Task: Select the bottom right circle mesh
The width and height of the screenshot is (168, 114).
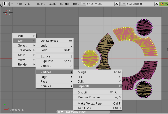Action: point(144,89)
